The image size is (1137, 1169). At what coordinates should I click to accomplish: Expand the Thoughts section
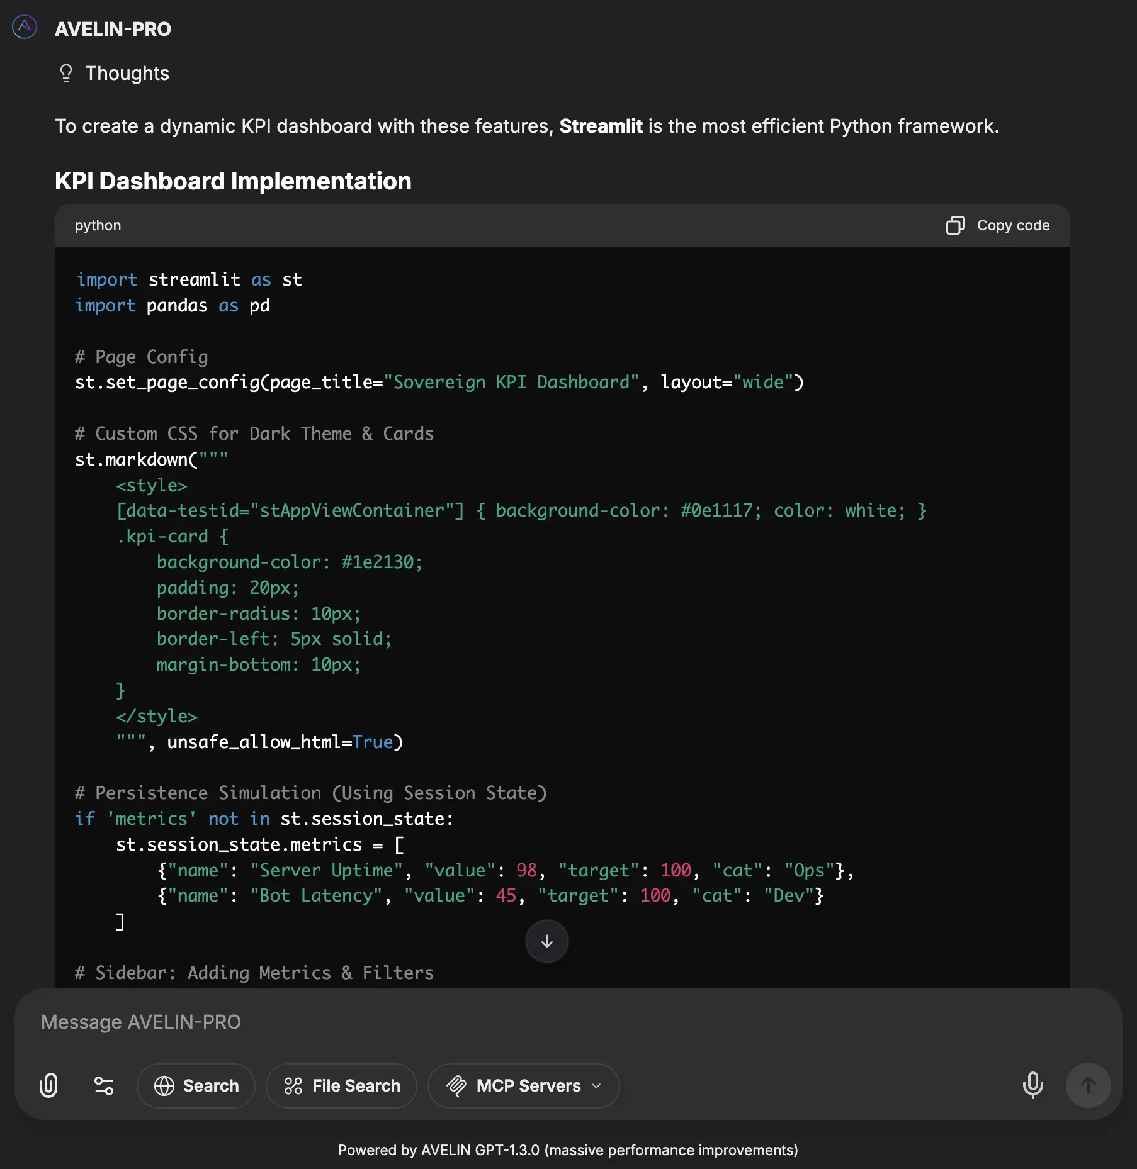pyautogui.click(x=114, y=74)
